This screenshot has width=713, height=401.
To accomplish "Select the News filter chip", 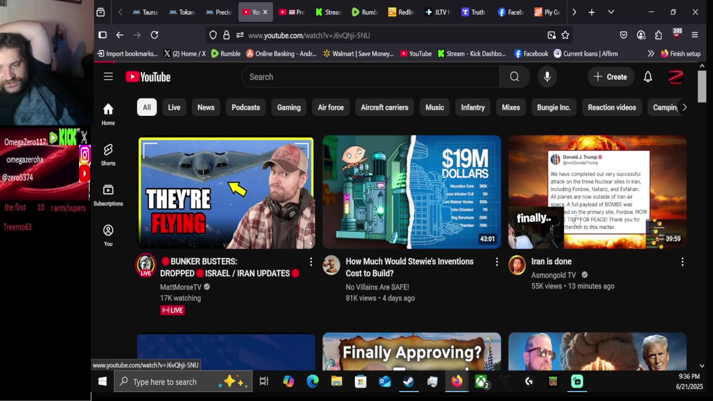I will tap(206, 107).
